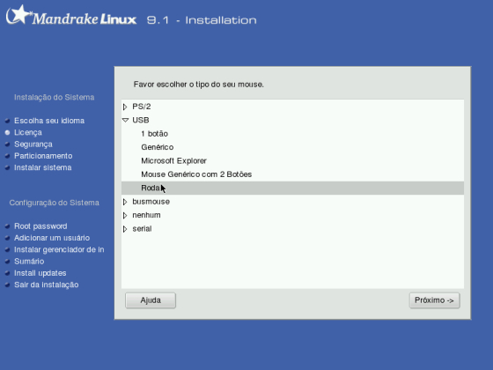This screenshot has width=493, height=370.
Task: Expand the nenhum category
Action: coord(125,215)
